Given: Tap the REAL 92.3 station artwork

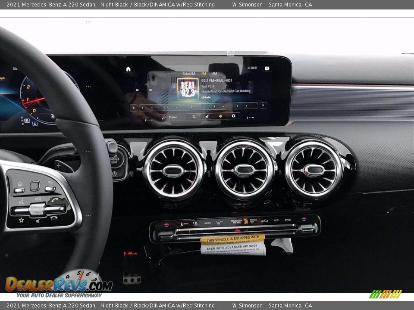Looking at the screenshot, I should [188, 89].
